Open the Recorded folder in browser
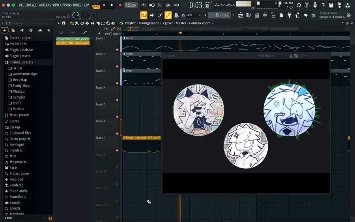The height and width of the screenshot is (222, 355). pyautogui.click(x=16, y=179)
